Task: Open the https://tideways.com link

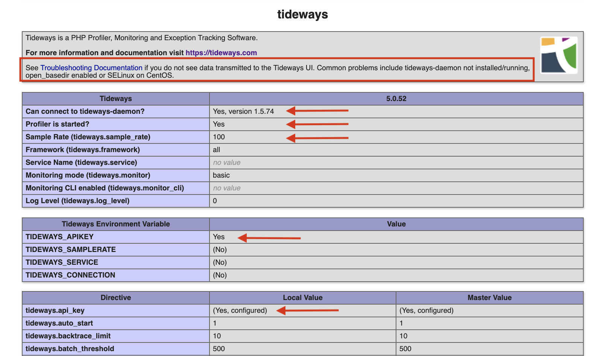Action: 221,53
